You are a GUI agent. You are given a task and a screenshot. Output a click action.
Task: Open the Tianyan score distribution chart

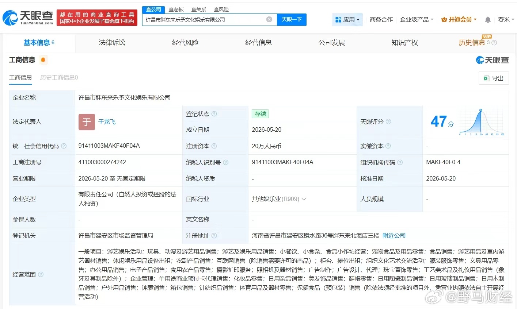point(482,122)
